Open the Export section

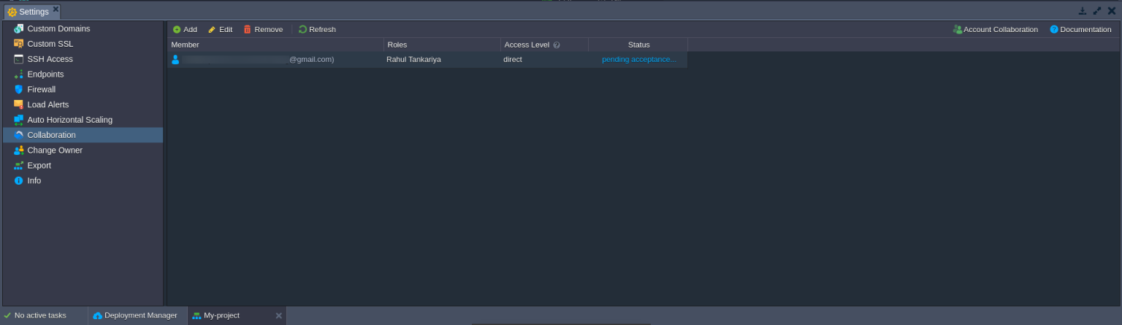click(x=39, y=165)
